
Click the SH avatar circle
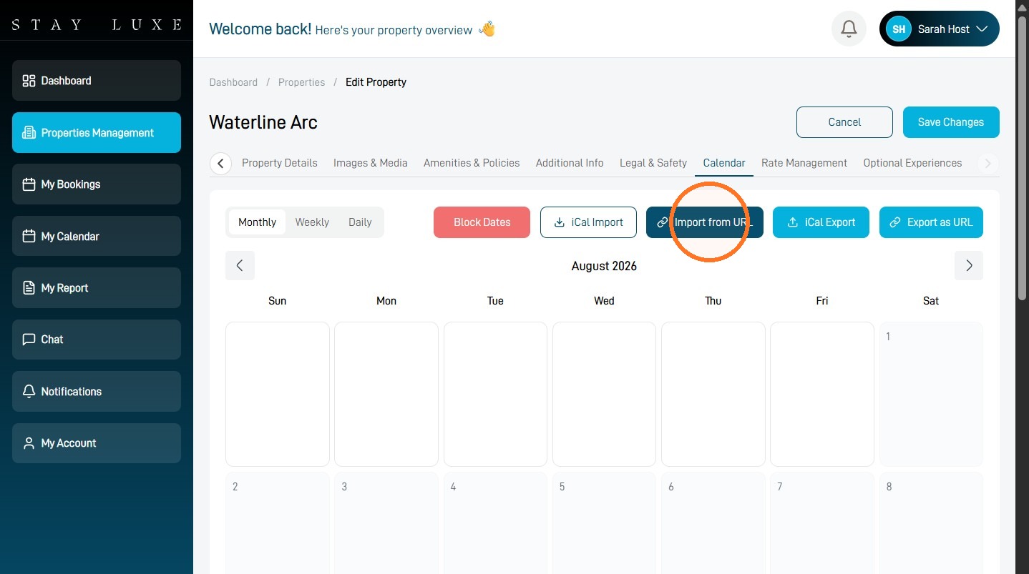click(899, 29)
